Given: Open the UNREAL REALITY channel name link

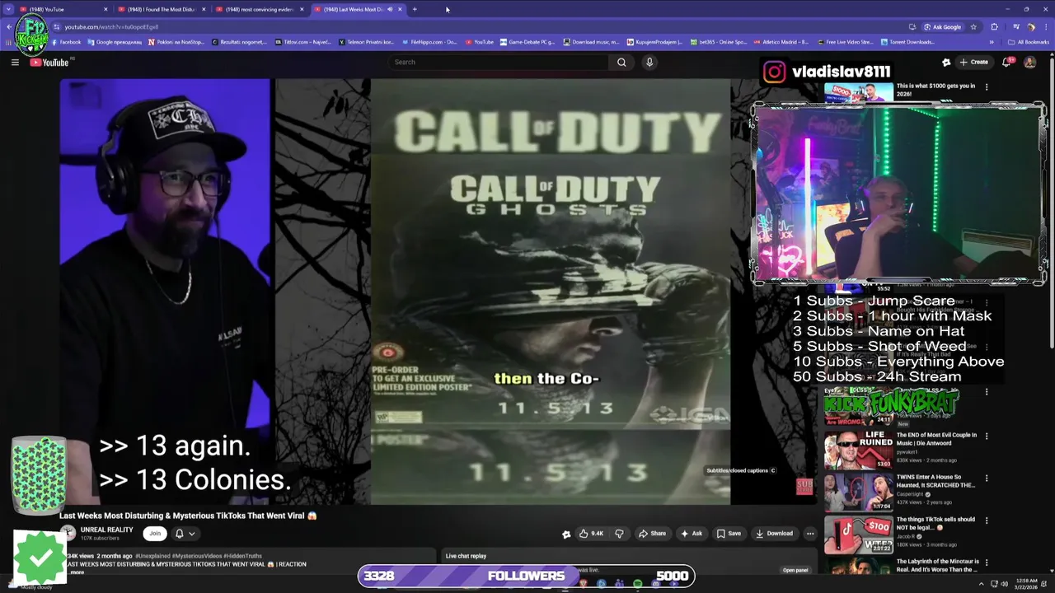Looking at the screenshot, I should pyautogui.click(x=106, y=530).
